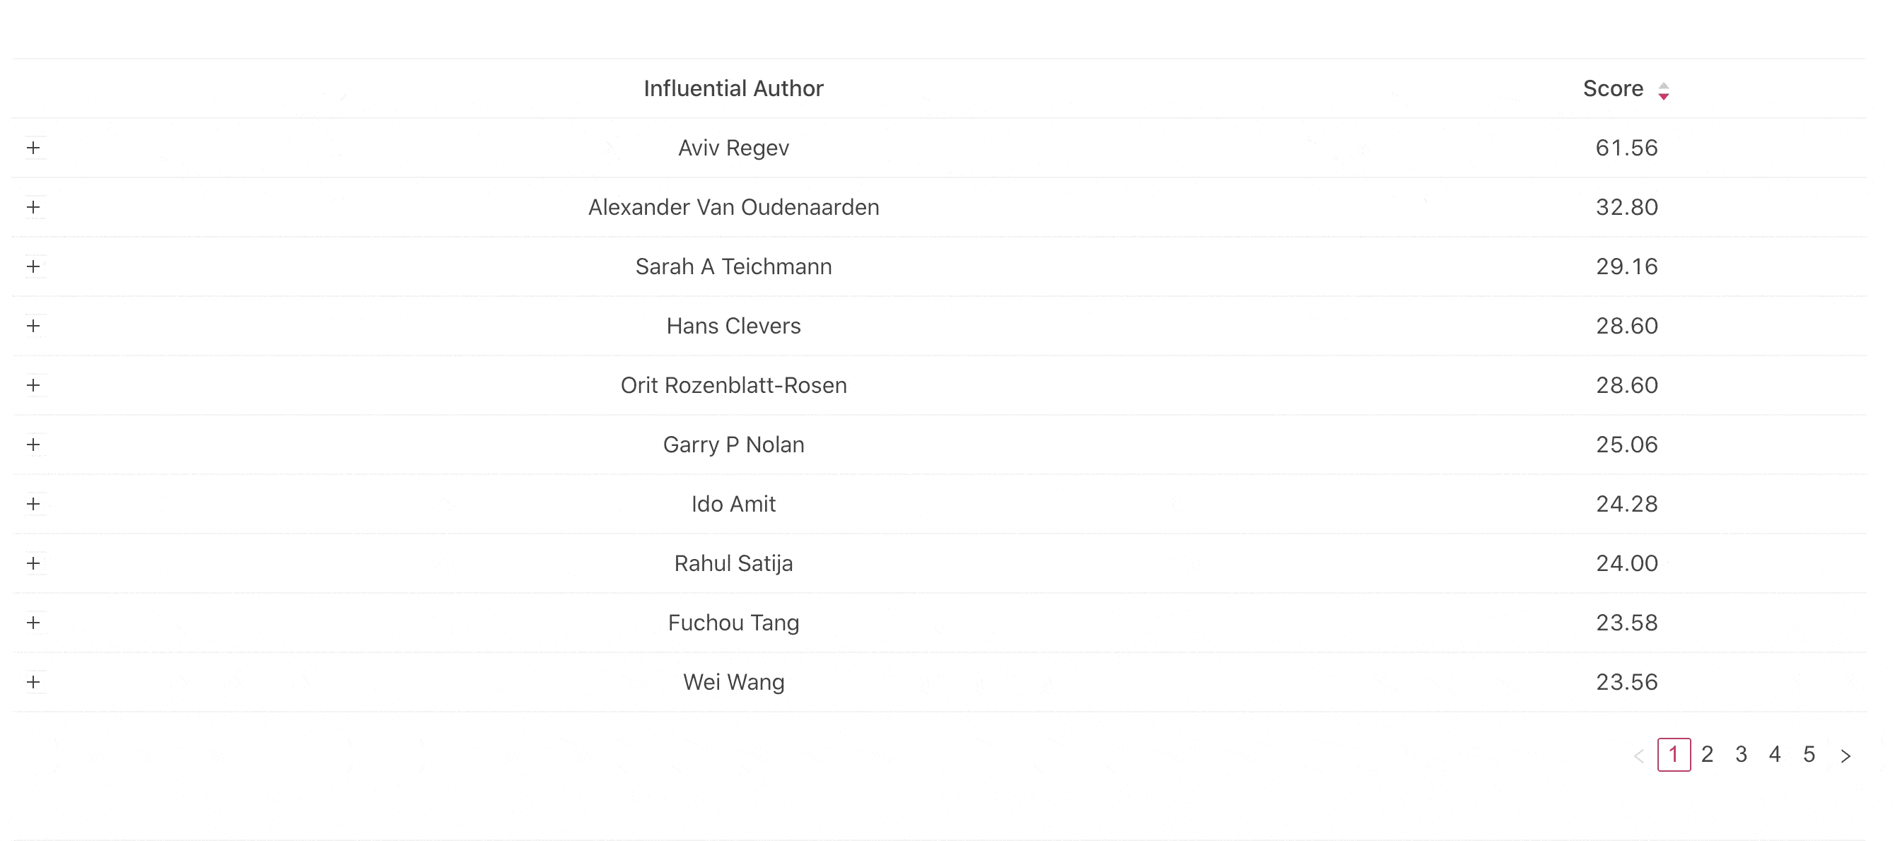Expand the Garry P Nolan row

[33, 445]
